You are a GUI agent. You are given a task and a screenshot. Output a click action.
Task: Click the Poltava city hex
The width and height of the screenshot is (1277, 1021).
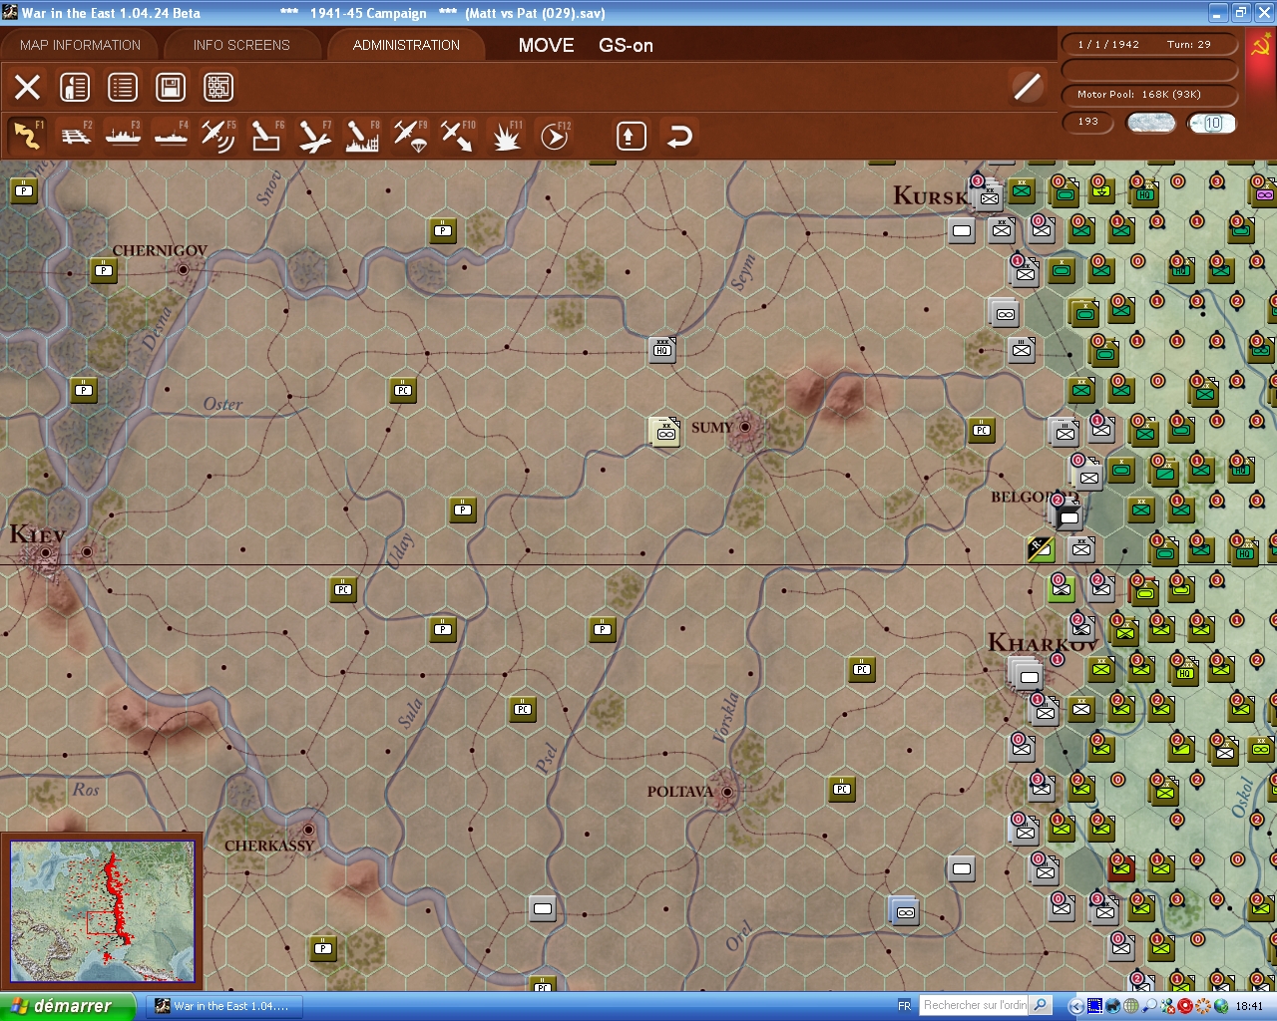coord(727,793)
